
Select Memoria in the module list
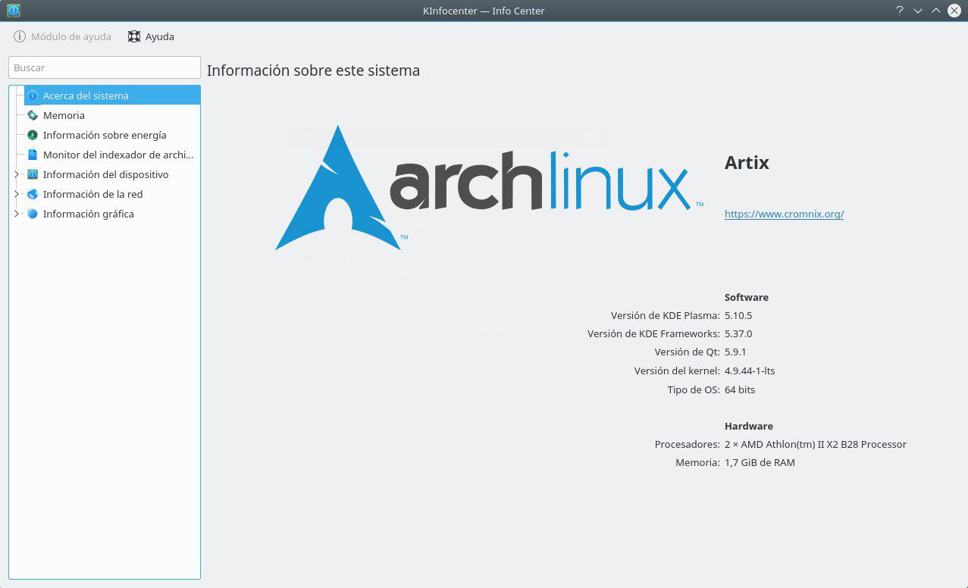pos(64,115)
